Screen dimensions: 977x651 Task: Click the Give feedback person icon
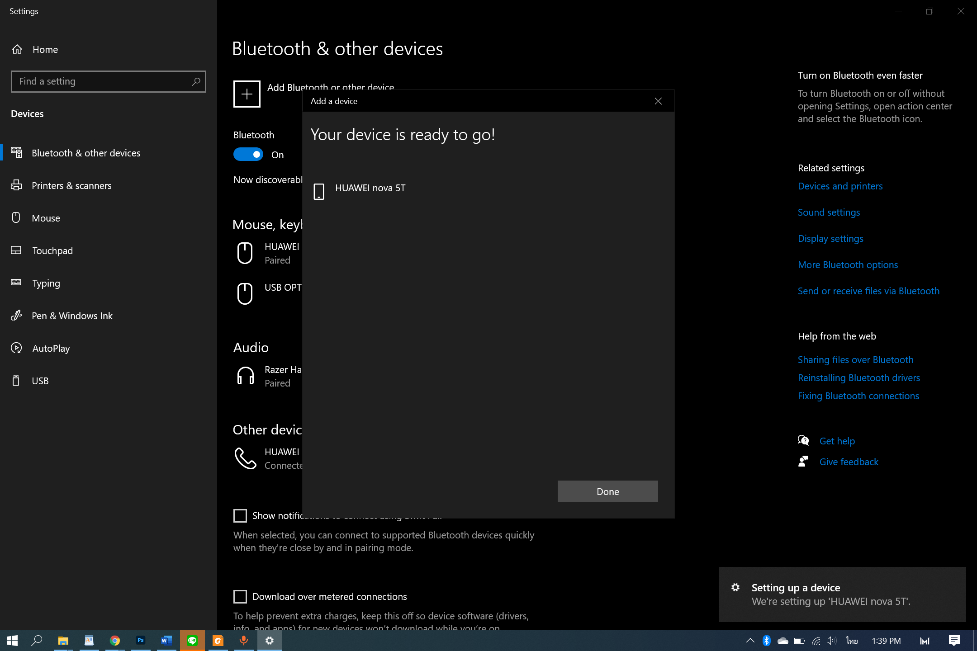coord(803,461)
